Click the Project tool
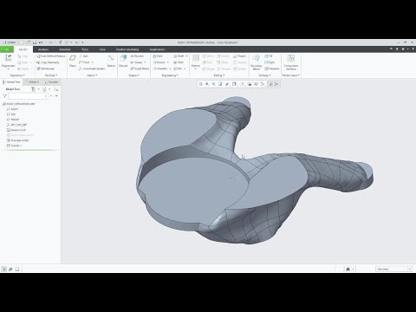The width and height of the screenshot is (416, 312). tap(239, 55)
